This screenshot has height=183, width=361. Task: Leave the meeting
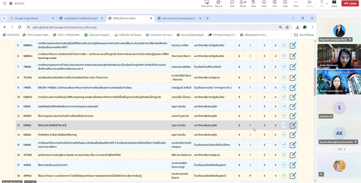(x=350, y=3)
